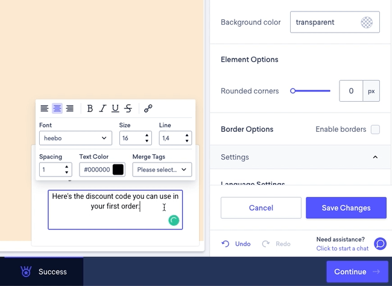Click the black Text Color swatch
This screenshot has width=392, height=286.
click(x=118, y=169)
